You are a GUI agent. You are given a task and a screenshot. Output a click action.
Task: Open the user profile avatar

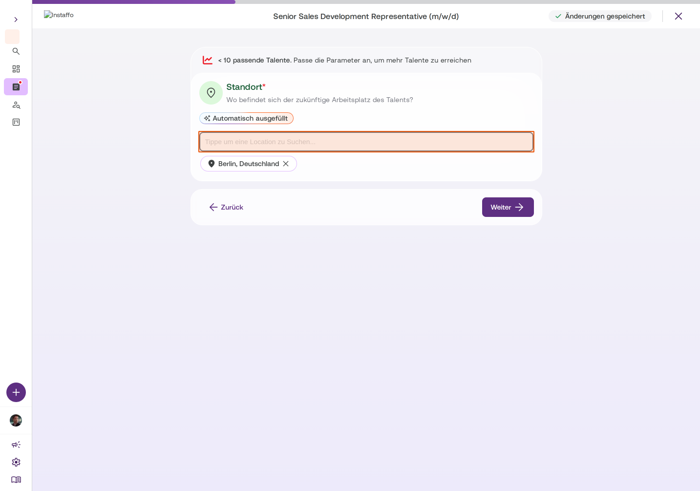click(16, 421)
